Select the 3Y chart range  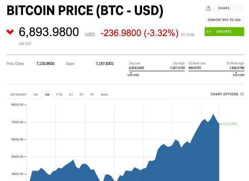tap(81, 95)
